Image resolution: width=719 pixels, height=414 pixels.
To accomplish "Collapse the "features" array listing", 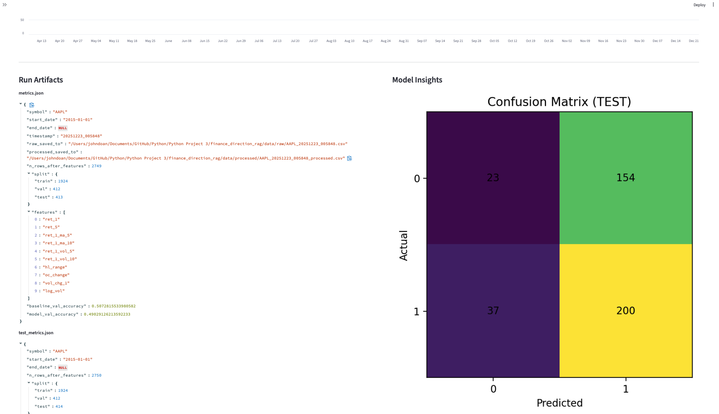I will pyautogui.click(x=28, y=212).
